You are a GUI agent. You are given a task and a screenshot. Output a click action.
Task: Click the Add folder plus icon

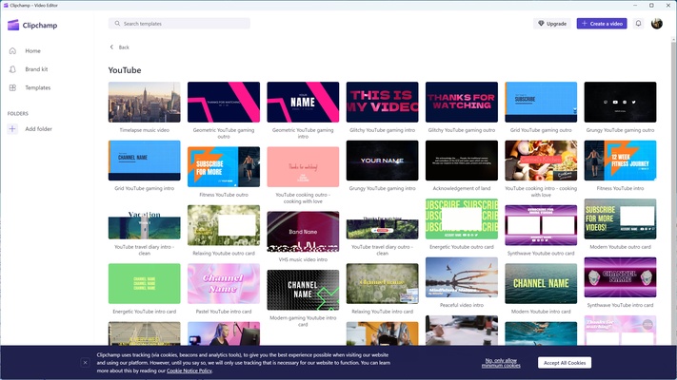click(x=12, y=129)
